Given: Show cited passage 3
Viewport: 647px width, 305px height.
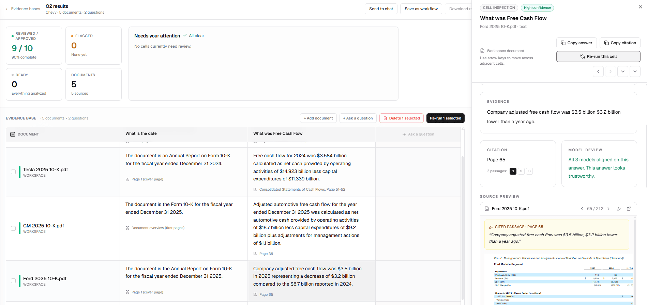Looking at the screenshot, I should coord(529,171).
